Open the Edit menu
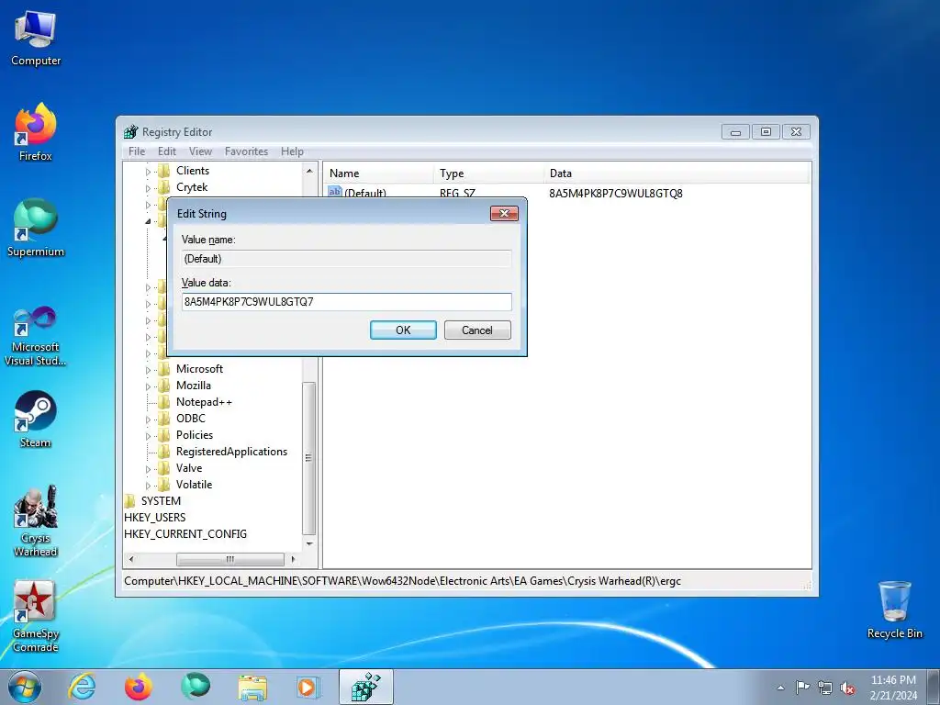The height and width of the screenshot is (705, 940). tap(167, 151)
